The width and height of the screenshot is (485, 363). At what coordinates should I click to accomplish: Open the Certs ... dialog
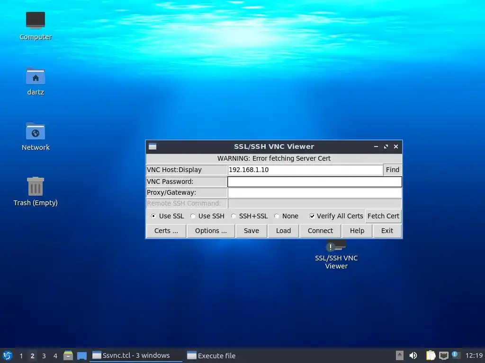point(166,231)
